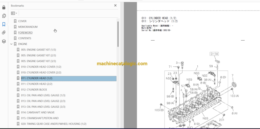Open 005: ENGINE GASKET KIT (2/3)
The width and height of the screenshot is (260, 129).
pos(39,55)
